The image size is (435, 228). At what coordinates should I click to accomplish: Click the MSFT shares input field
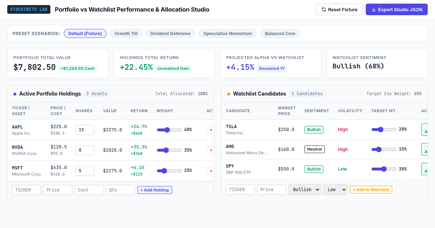[85, 171]
